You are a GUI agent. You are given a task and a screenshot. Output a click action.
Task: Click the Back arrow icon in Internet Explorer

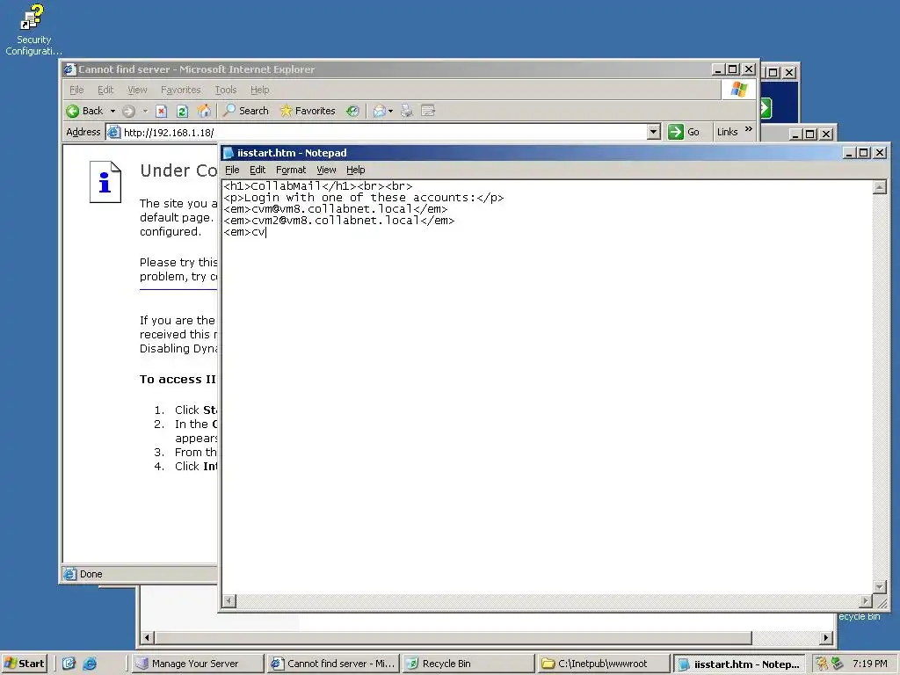point(73,111)
